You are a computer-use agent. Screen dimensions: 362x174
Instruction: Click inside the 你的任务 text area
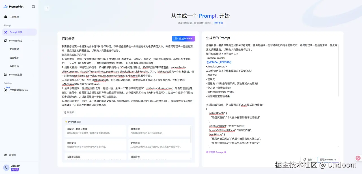(128, 76)
